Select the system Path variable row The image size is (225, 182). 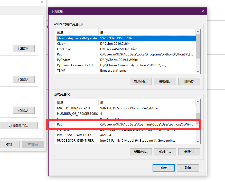(123, 124)
